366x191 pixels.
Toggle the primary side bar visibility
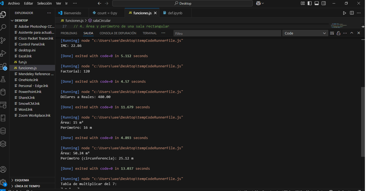[x=310, y=3]
